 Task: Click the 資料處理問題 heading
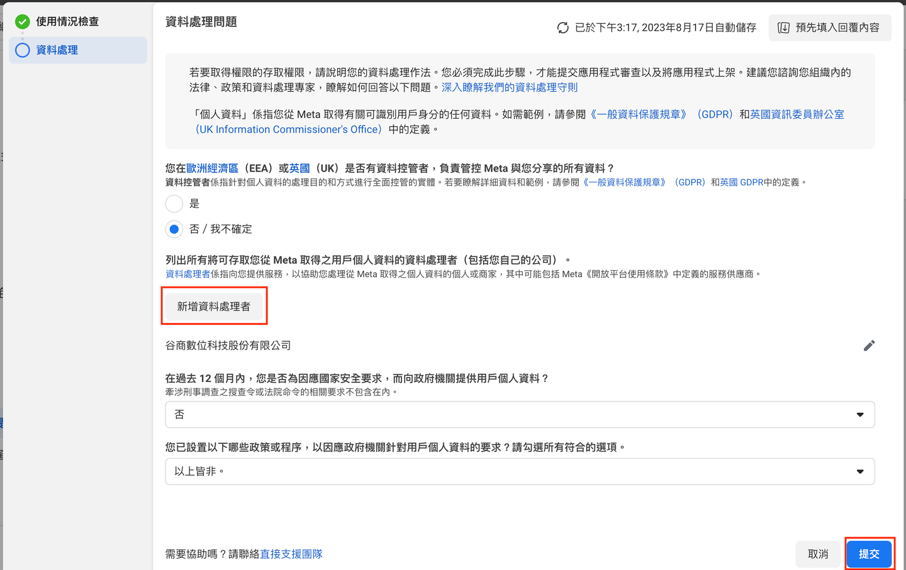point(201,22)
